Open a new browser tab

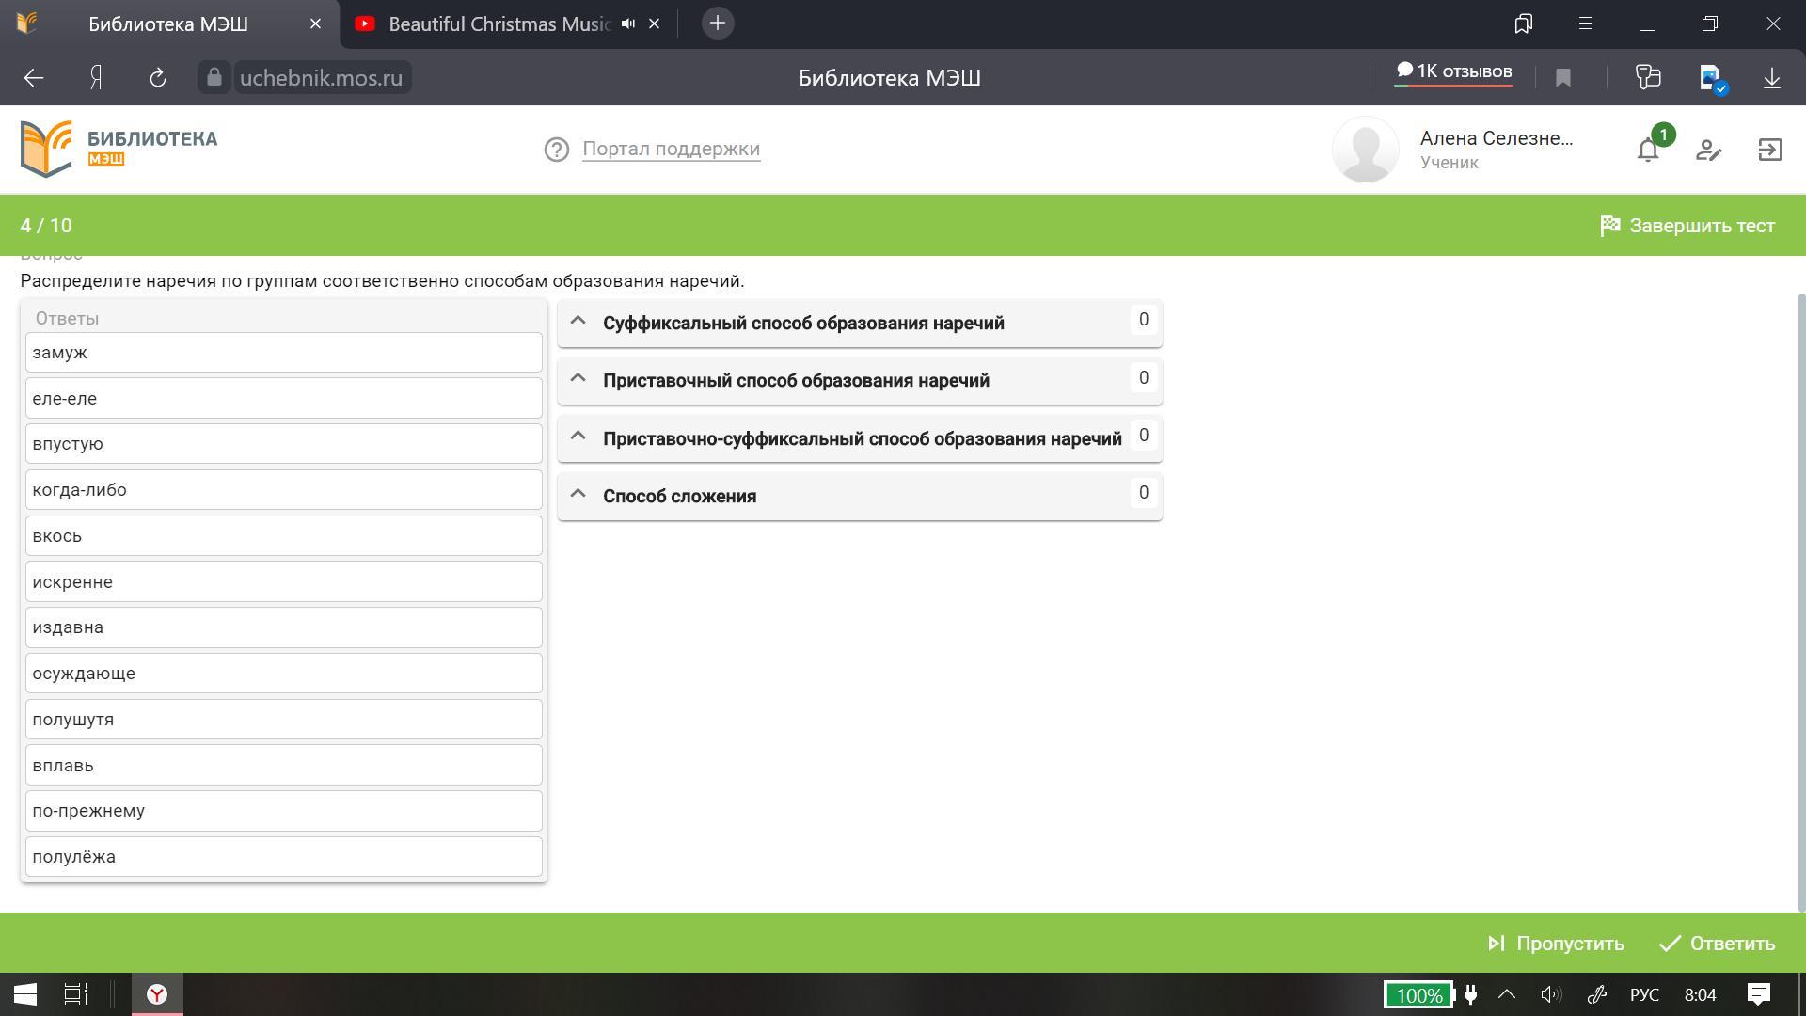[x=717, y=24]
